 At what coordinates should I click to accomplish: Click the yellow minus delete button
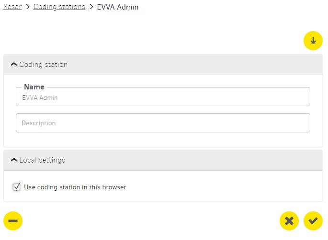13,221
